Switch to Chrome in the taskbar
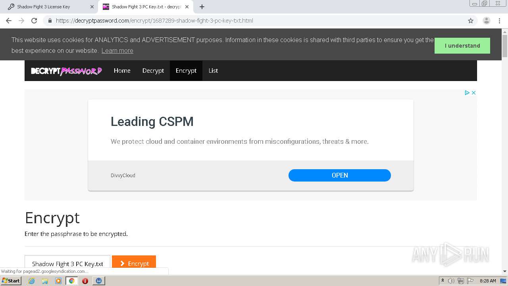Viewport: 508px width, 286px height. point(71,281)
